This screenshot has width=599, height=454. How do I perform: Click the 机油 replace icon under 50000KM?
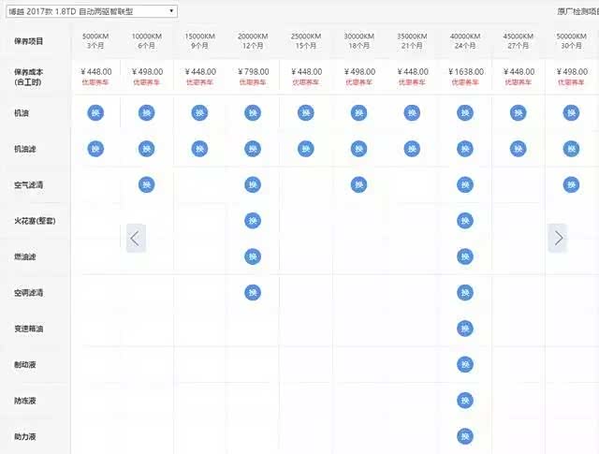coord(572,112)
